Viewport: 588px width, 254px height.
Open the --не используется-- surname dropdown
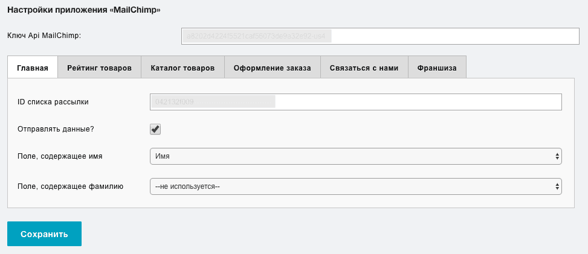(x=356, y=186)
